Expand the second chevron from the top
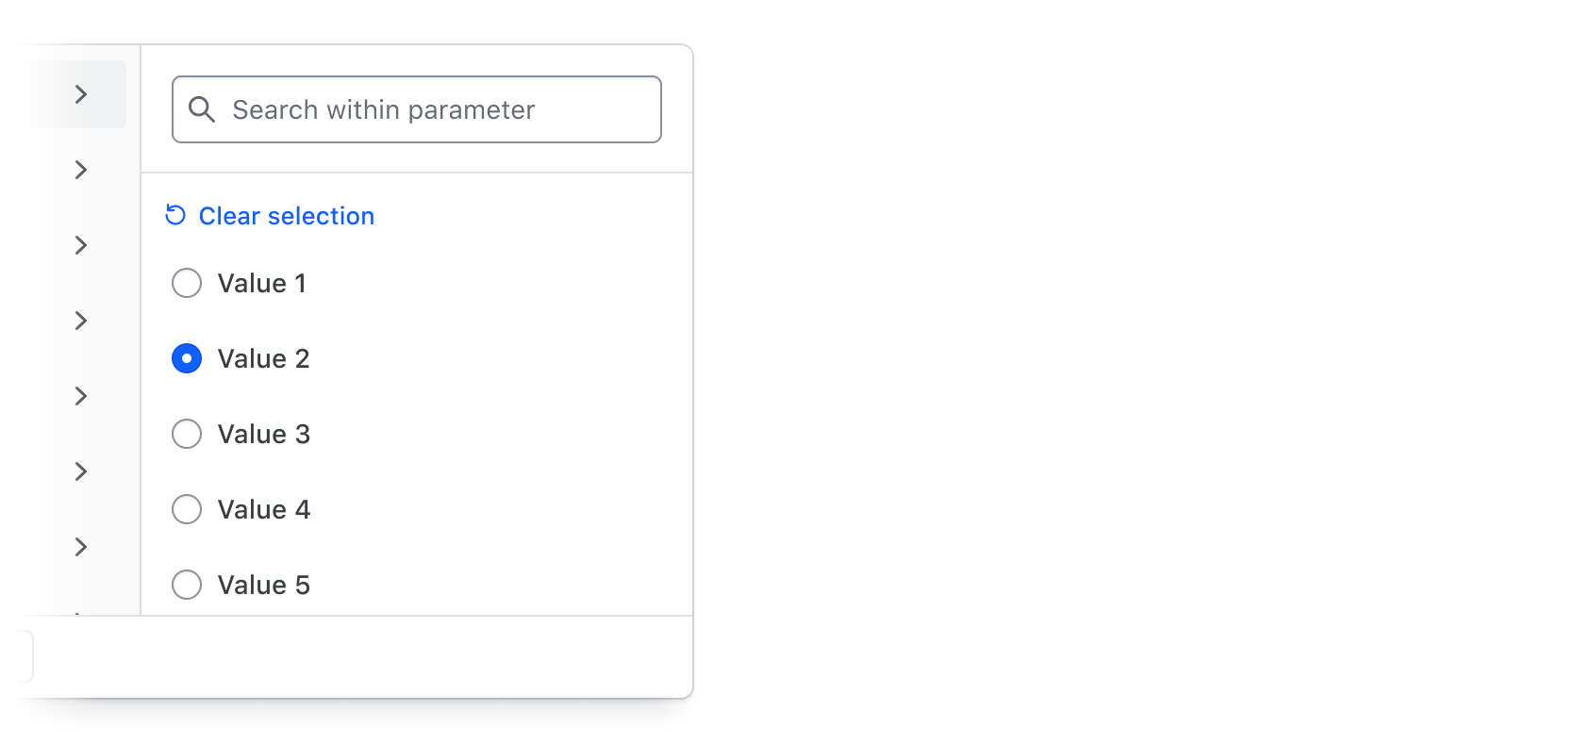This screenshot has height=743, width=1577. click(x=81, y=170)
